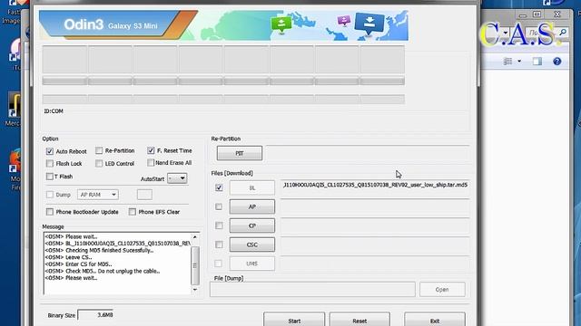
Task: Toggle the Auto Reboot checkbox
Action: [50, 151]
